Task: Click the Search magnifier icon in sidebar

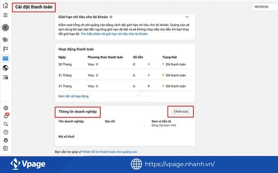Action: (5, 124)
